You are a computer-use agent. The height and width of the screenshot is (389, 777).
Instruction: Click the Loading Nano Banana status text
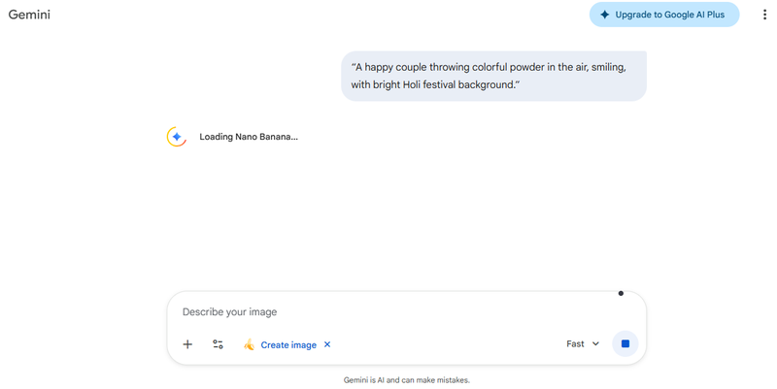tap(249, 137)
